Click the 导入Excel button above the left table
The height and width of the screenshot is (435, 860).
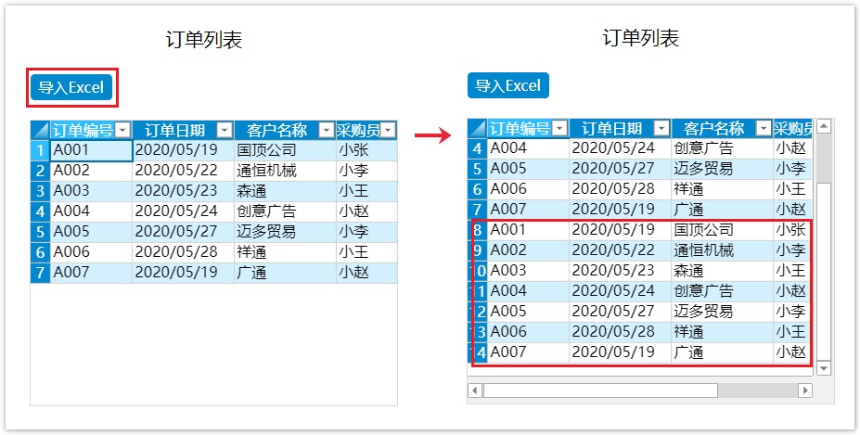pyautogui.click(x=71, y=87)
